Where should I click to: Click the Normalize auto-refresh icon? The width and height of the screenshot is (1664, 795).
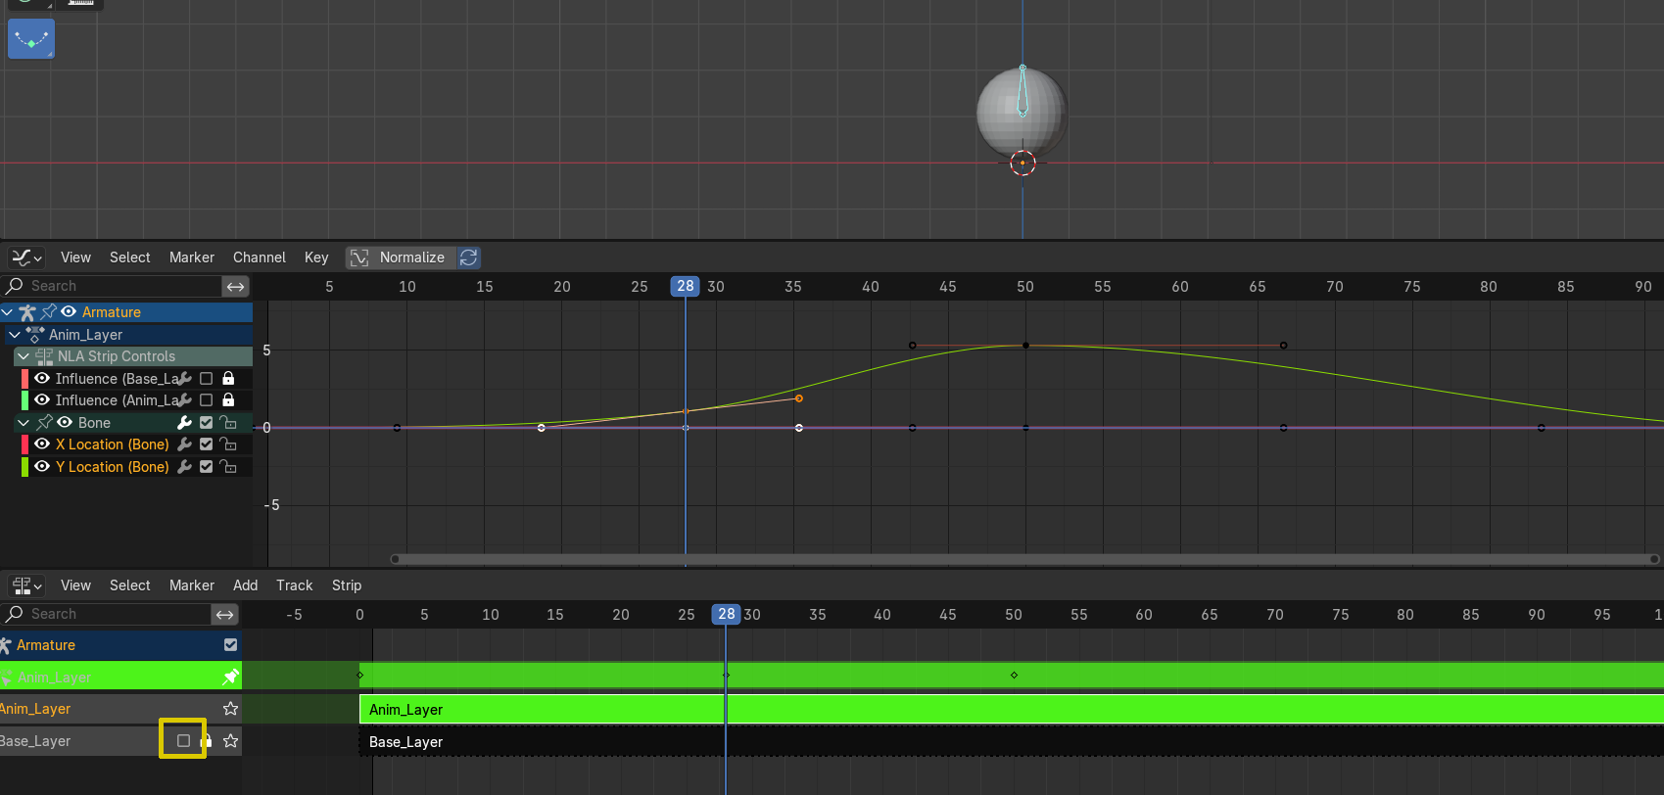click(x=469, y=257)
